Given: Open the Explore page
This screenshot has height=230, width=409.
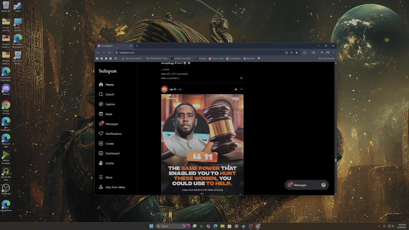Looking at the screenshot, I should (107, 104).
